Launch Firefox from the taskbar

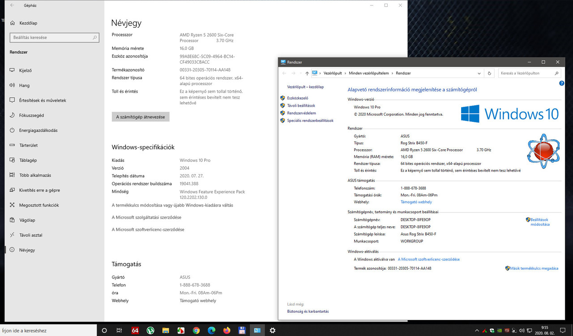pos(227,330)
